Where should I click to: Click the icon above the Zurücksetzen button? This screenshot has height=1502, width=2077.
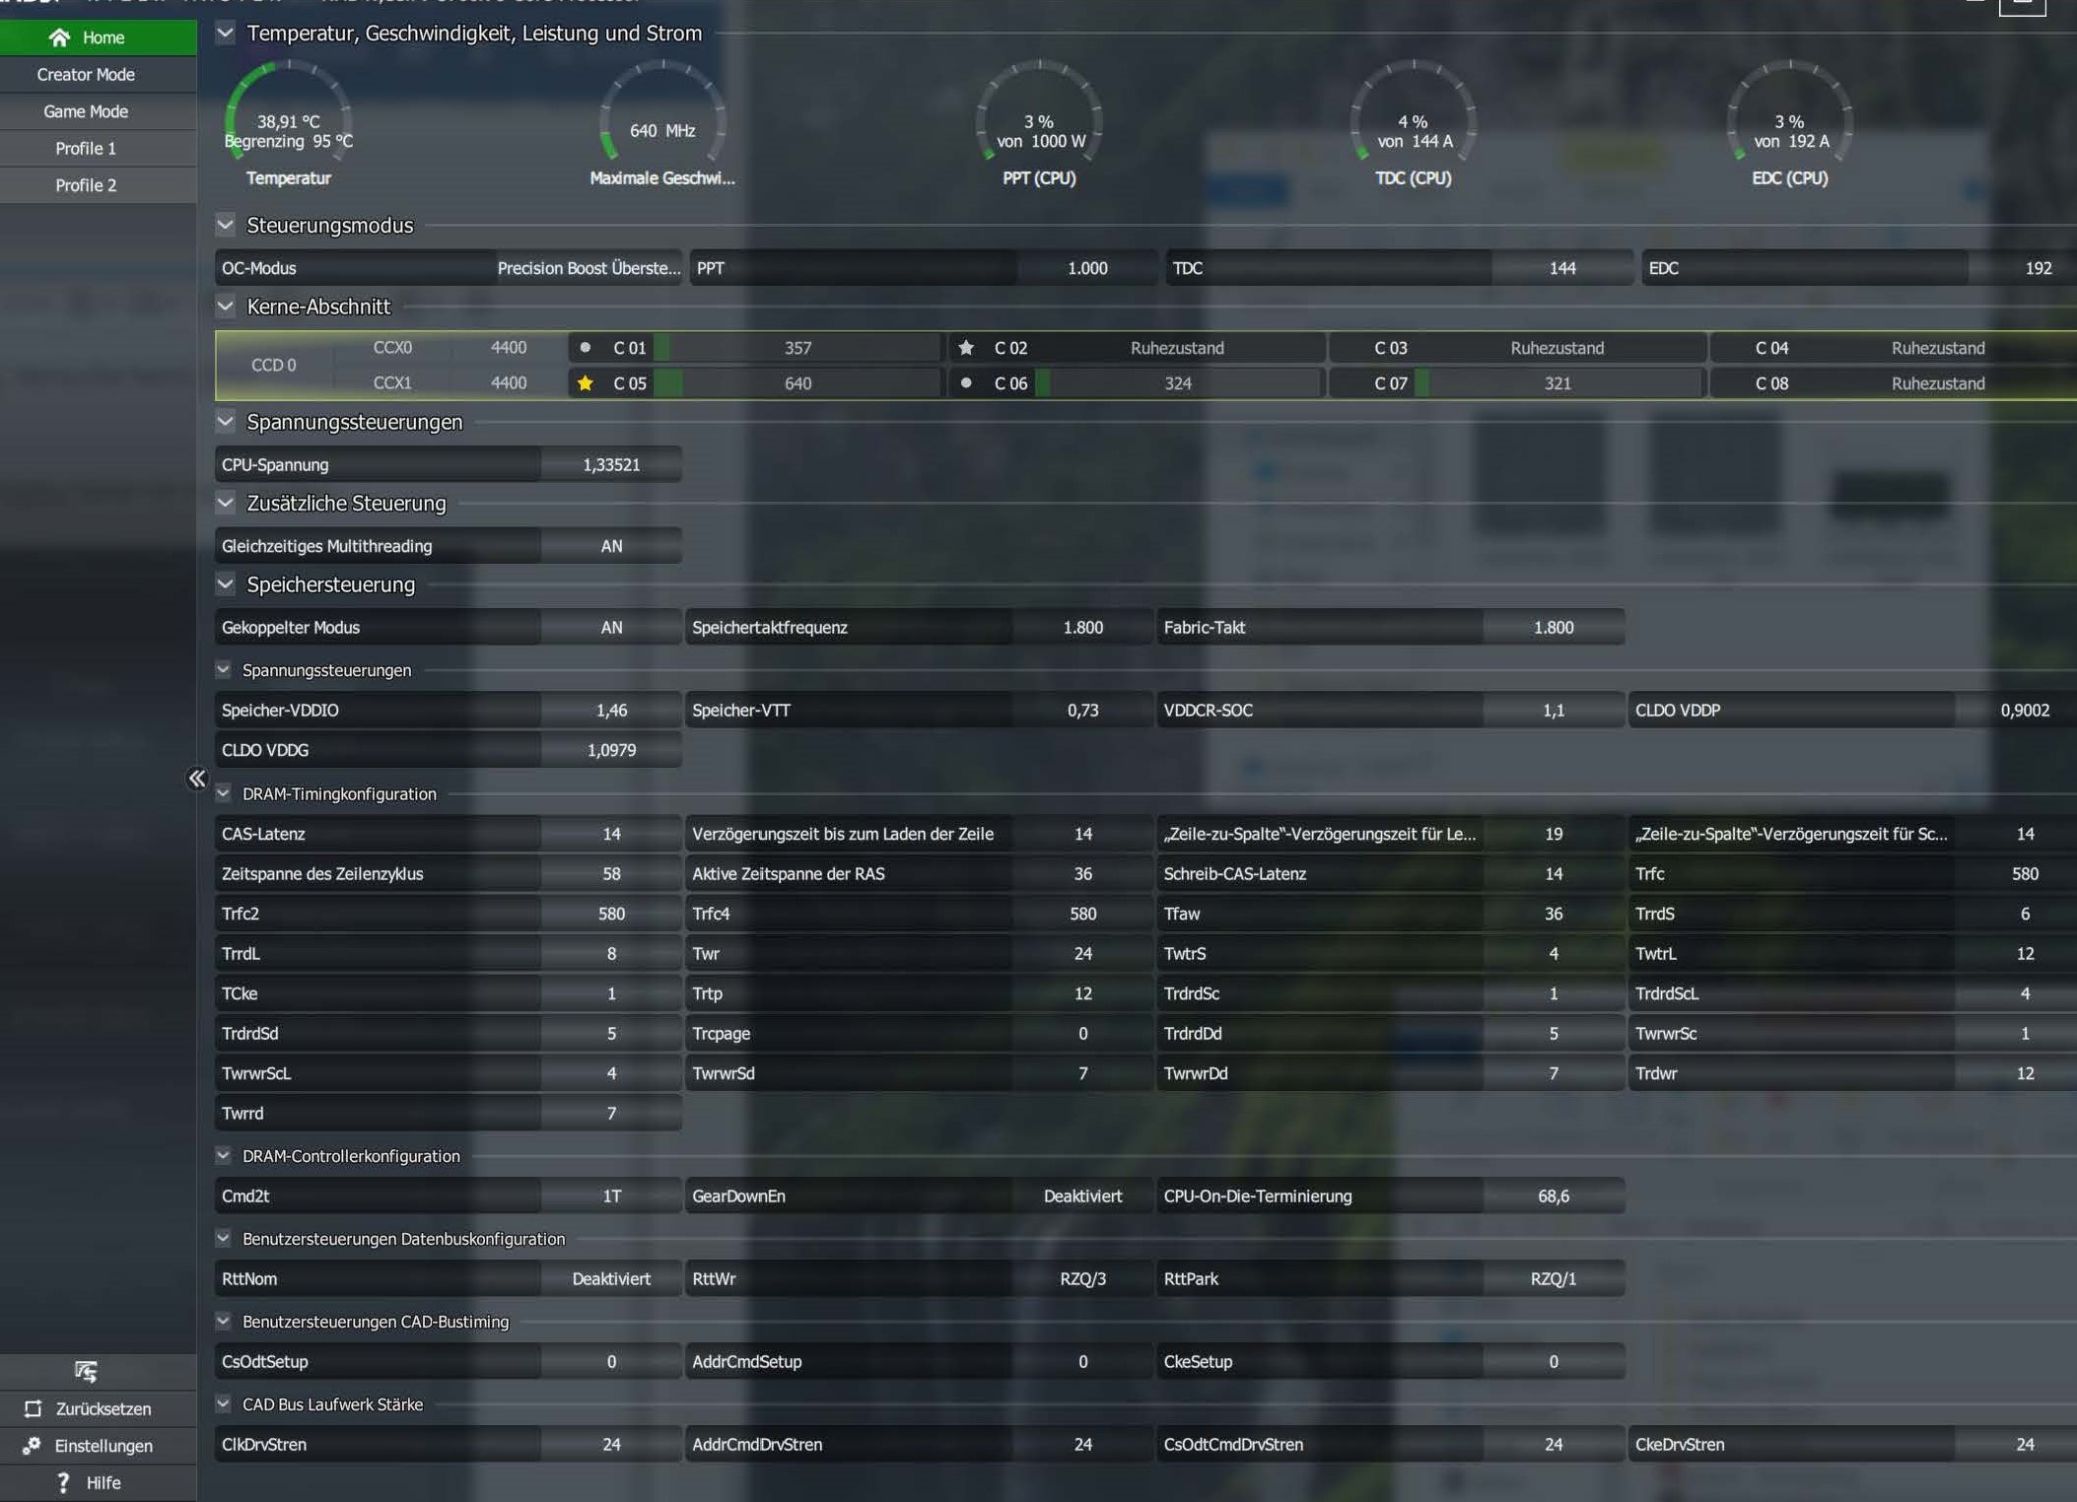pyautogui.click(x=86, y=1371)
